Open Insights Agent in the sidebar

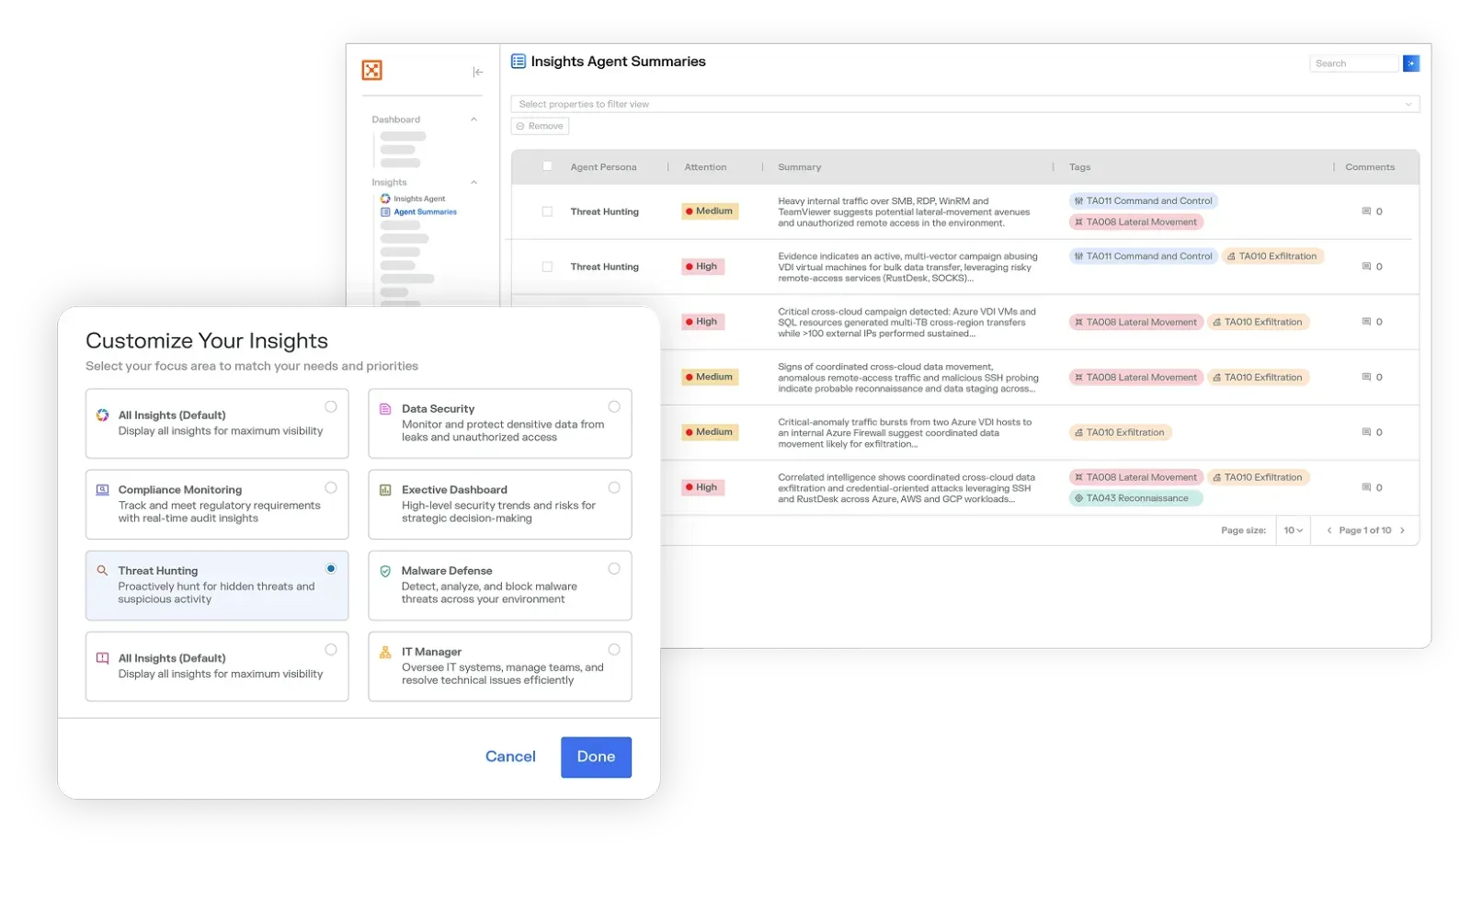click(418, 198)
